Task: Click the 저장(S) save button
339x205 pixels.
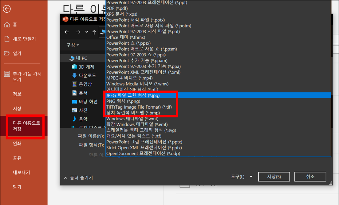Action: (x=274, y=177)
